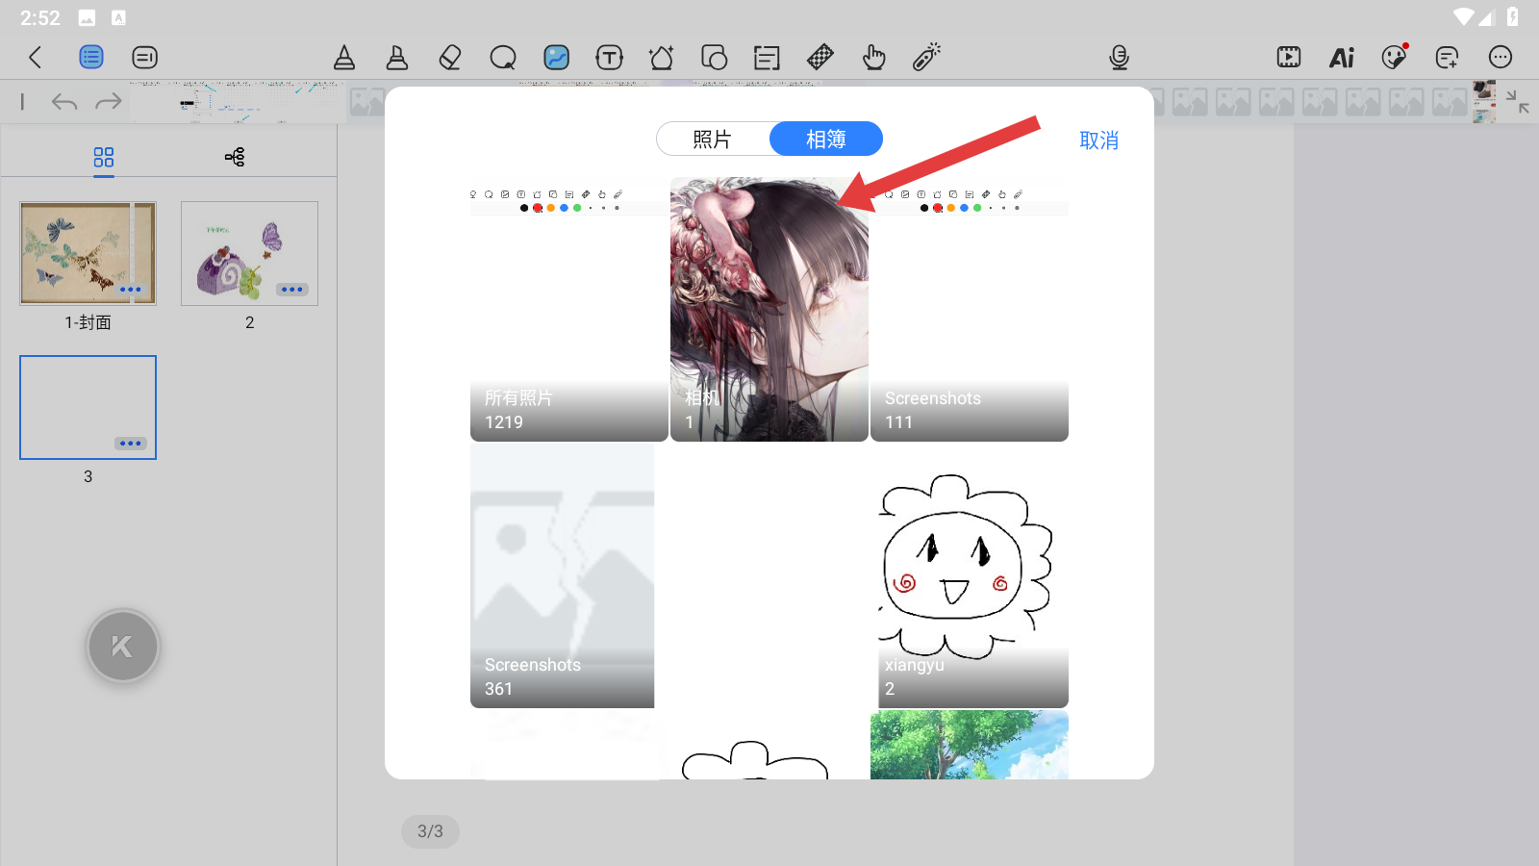Image resolution: width=1539 pixels, height=866 pixels.
Task: Open options on page 2 thumbnail
Action: point(291,290)
